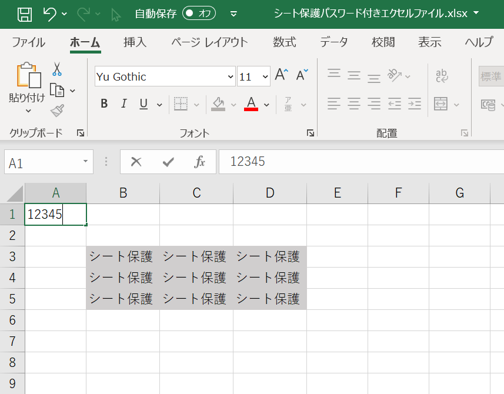This screenshot has height=394, width=504.
Task: Click the Top Align icon
Action: (334, 74)
